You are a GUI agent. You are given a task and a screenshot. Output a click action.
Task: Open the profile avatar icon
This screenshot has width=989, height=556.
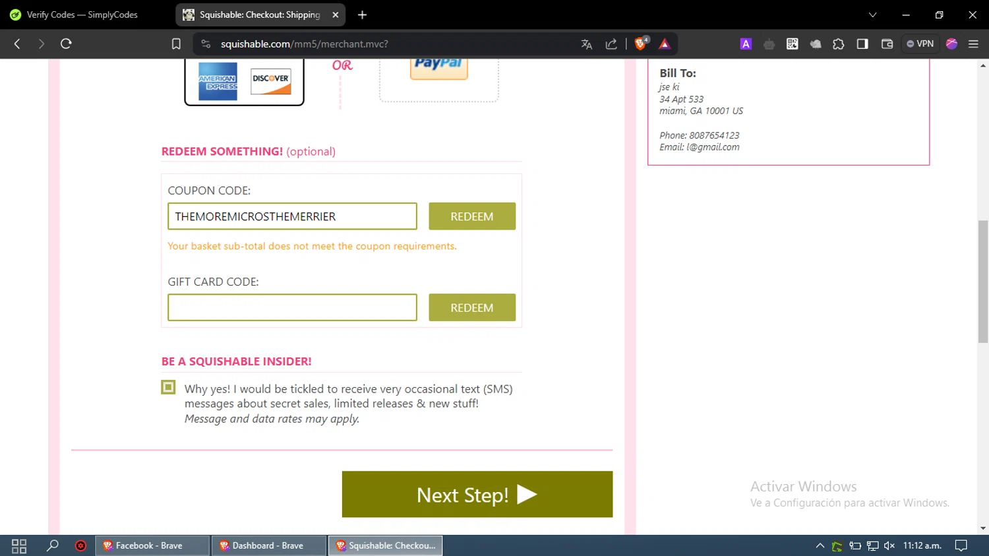[x=951, y=44]
